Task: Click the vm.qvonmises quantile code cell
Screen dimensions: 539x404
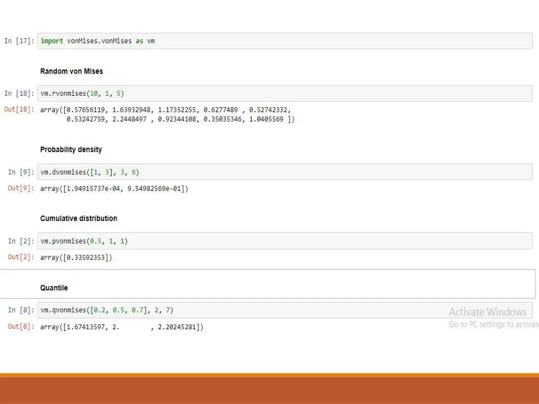Action: coord(285,310)
